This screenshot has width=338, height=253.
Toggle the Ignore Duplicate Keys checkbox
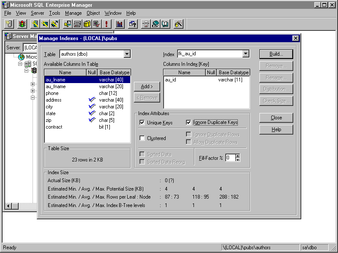(189, 123)
